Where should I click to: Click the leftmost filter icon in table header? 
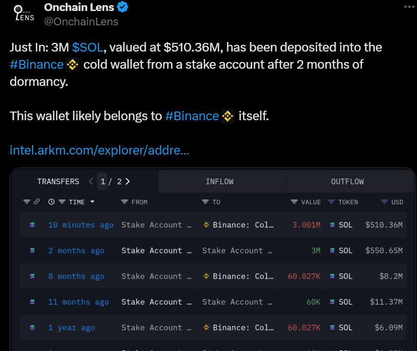(x=27, y=202)
